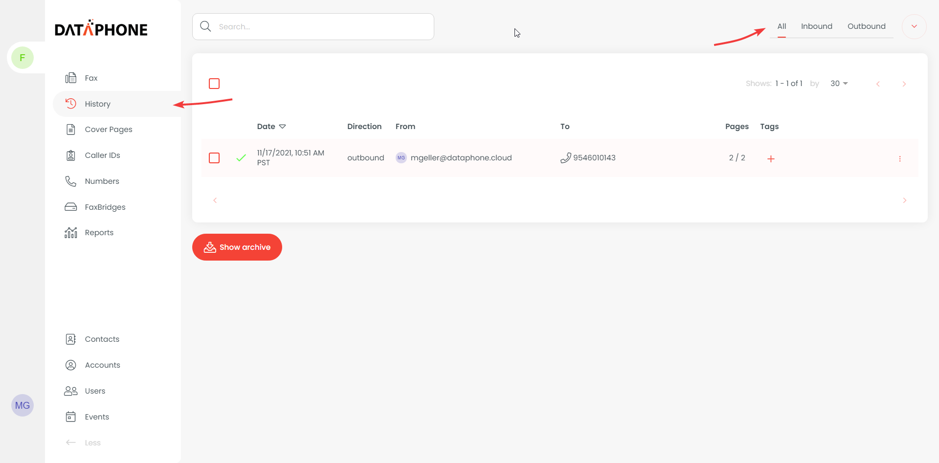The image size is (939, 463).
Task: Open the 30 per-page dropdown
Action: click(839, 84)
